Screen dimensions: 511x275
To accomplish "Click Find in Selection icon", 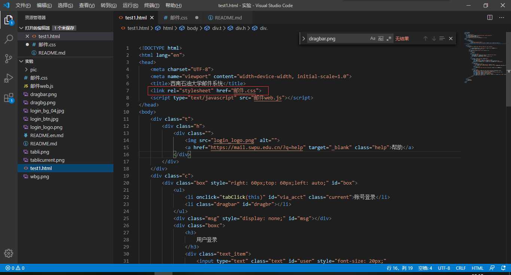I will point(442,38).
